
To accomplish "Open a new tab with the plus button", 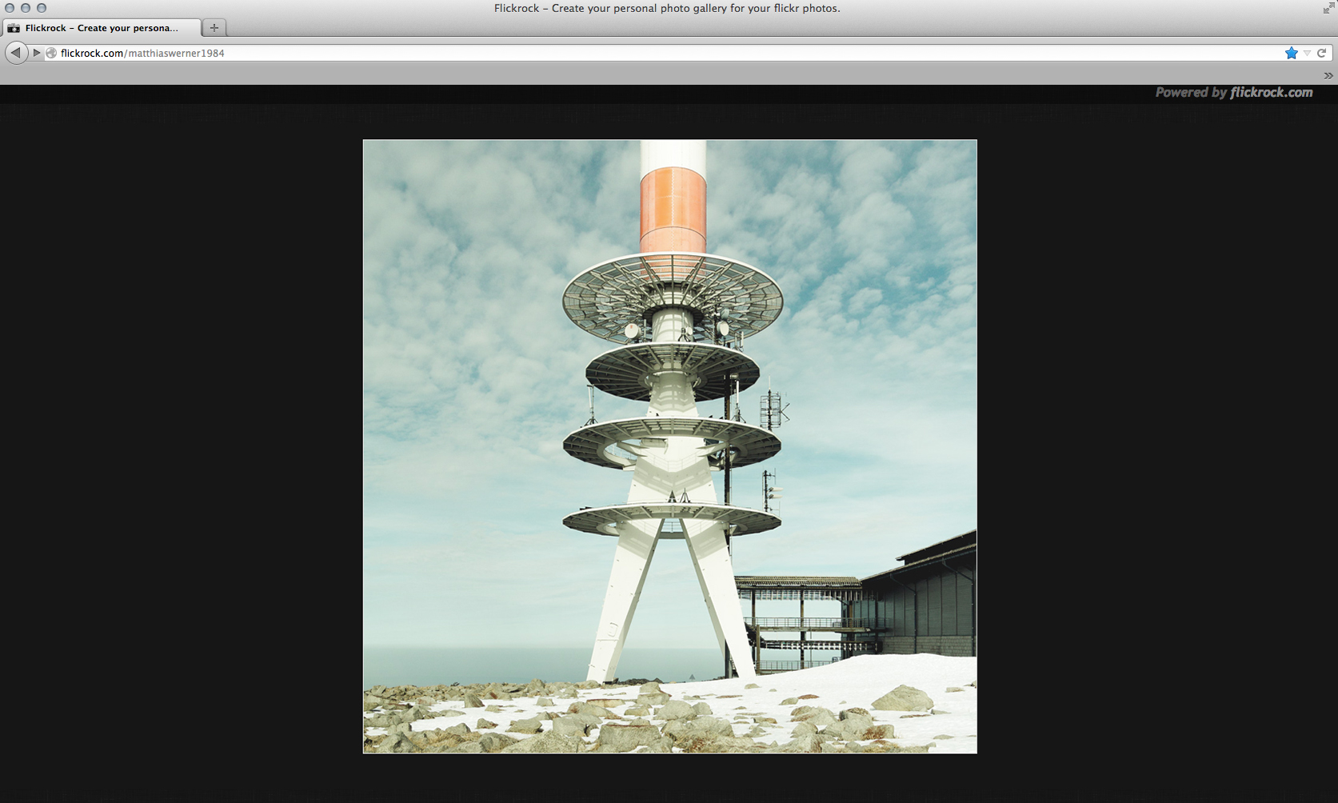I will coord(214,28).
